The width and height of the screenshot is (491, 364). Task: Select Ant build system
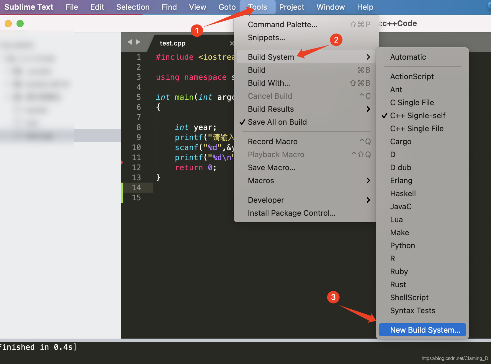click(x=422, y=90)
